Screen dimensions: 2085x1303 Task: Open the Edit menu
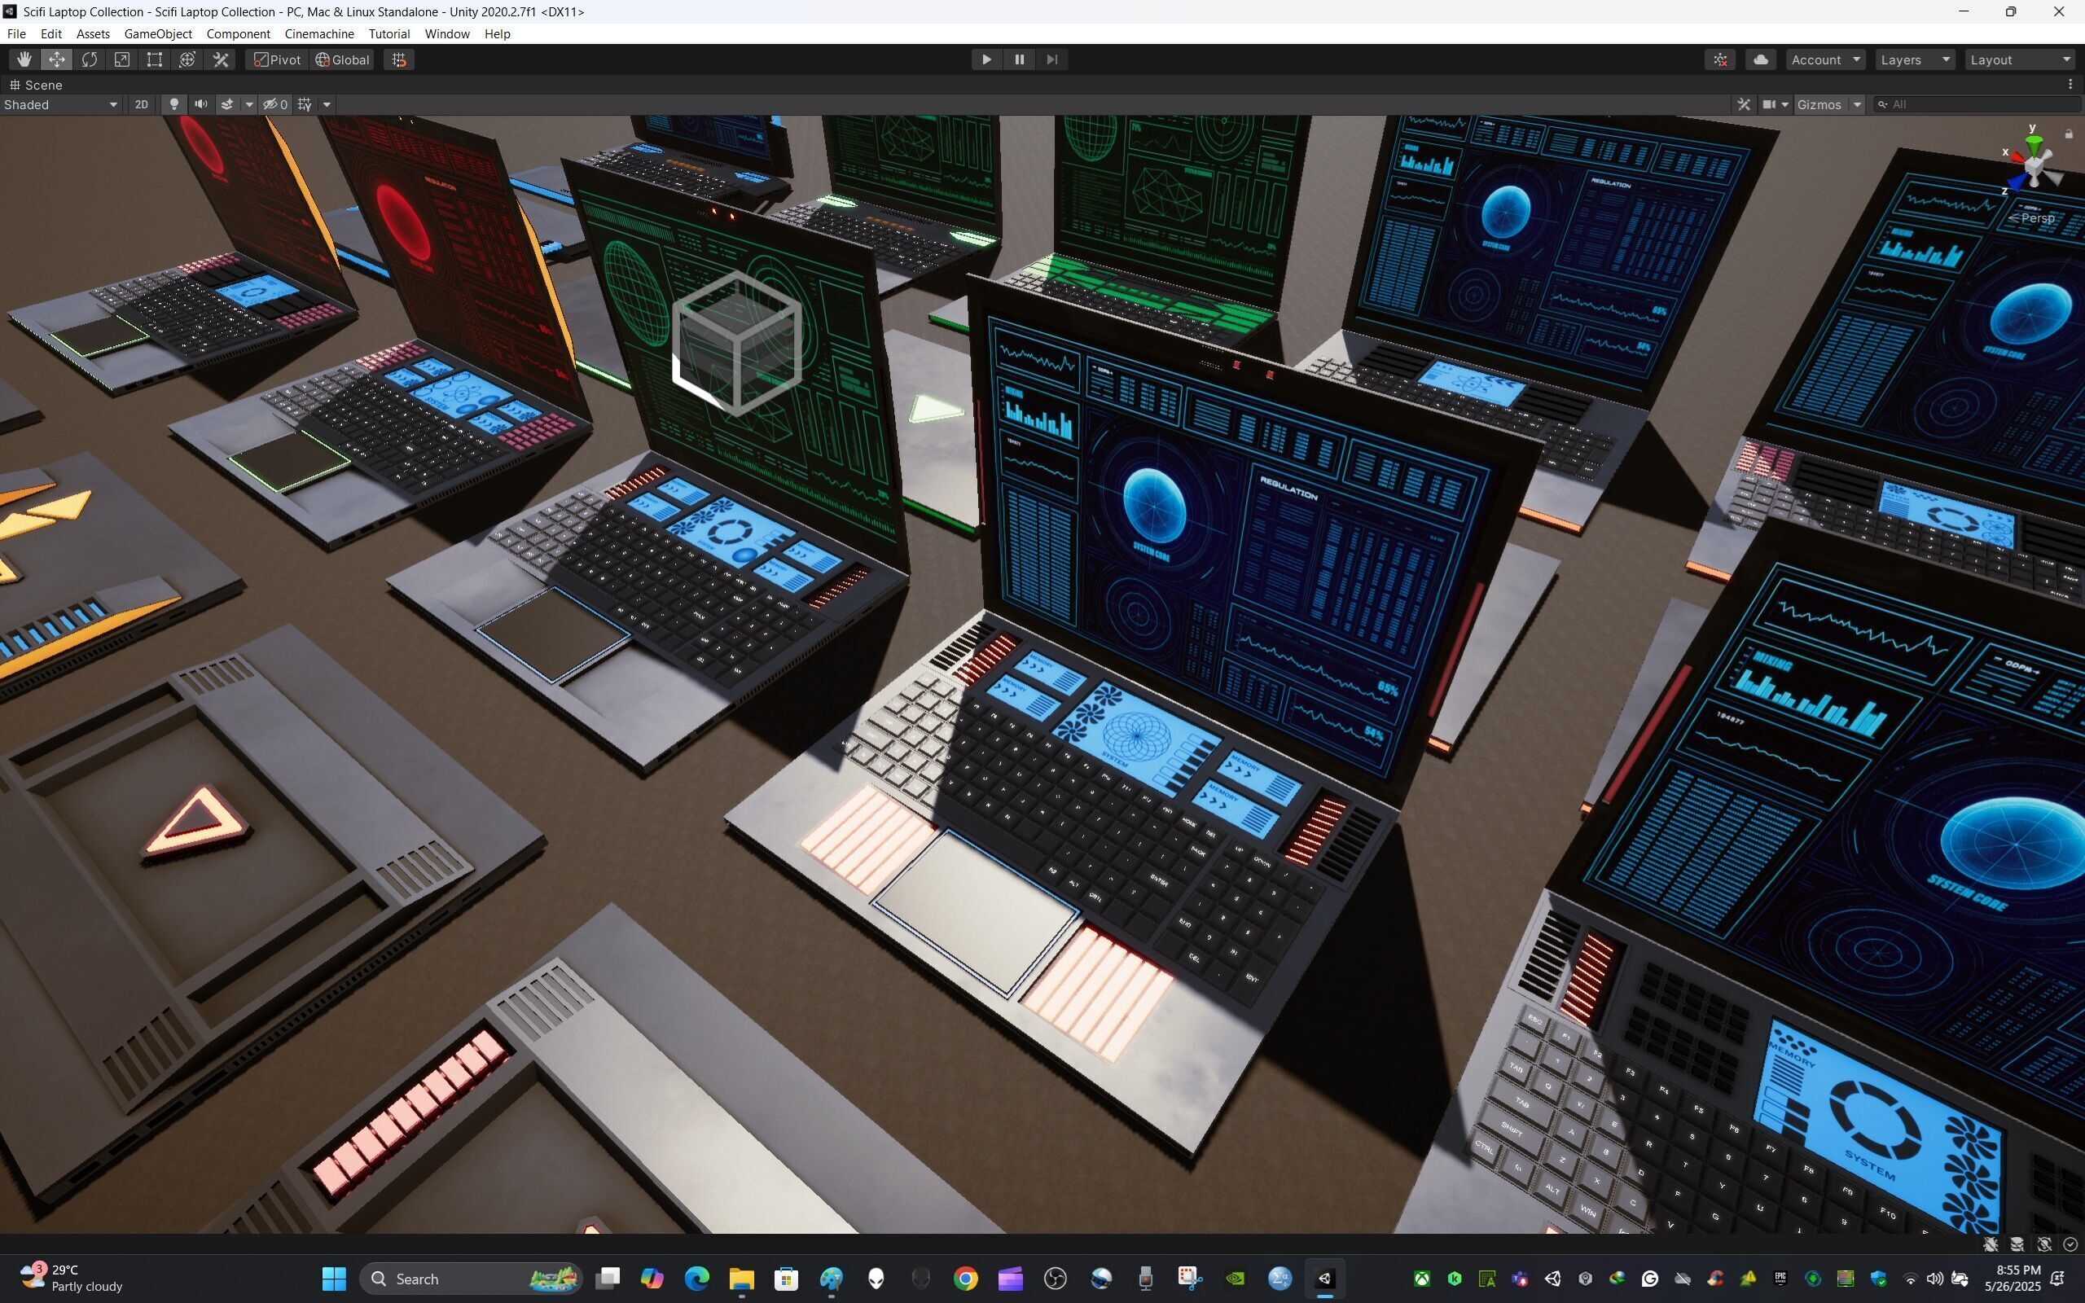point(50,33)
